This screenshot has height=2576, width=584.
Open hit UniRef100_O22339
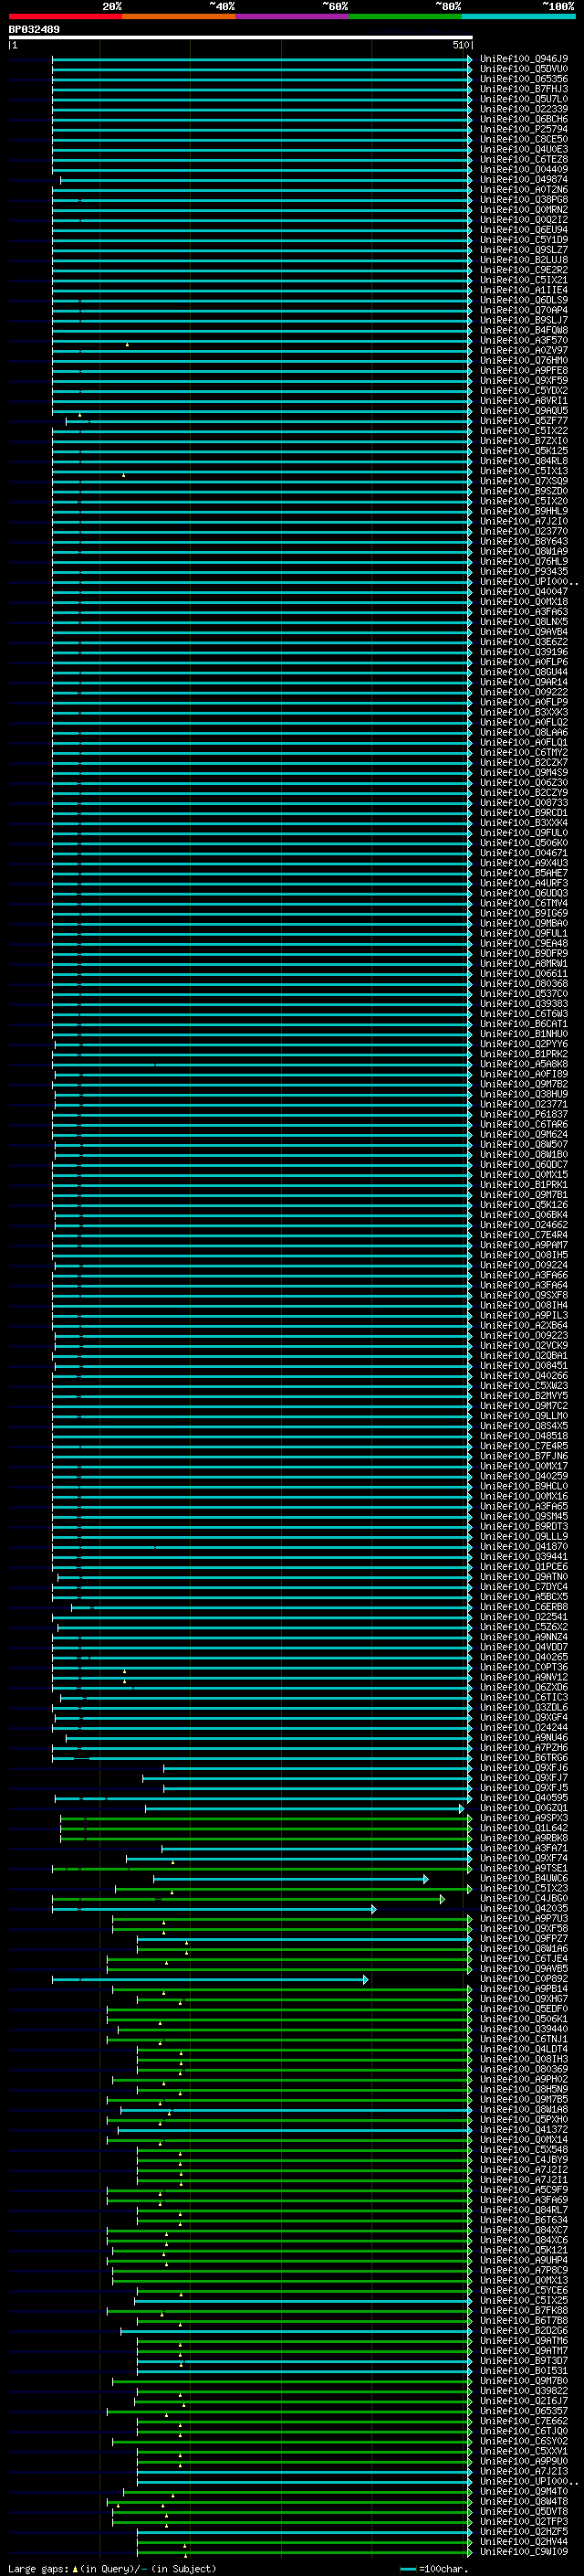coord(524,109)
